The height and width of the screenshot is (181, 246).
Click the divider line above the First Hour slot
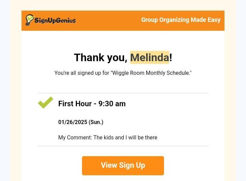[123, 93]
